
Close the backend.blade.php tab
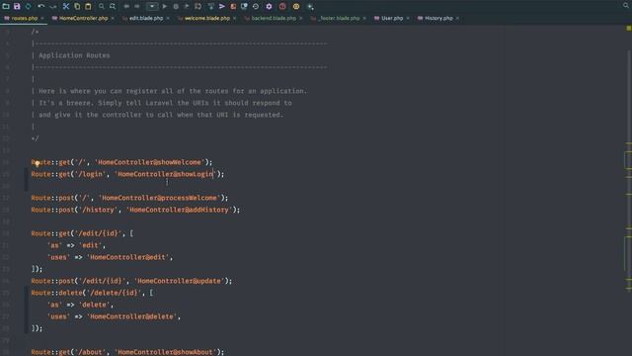(300, 18)
